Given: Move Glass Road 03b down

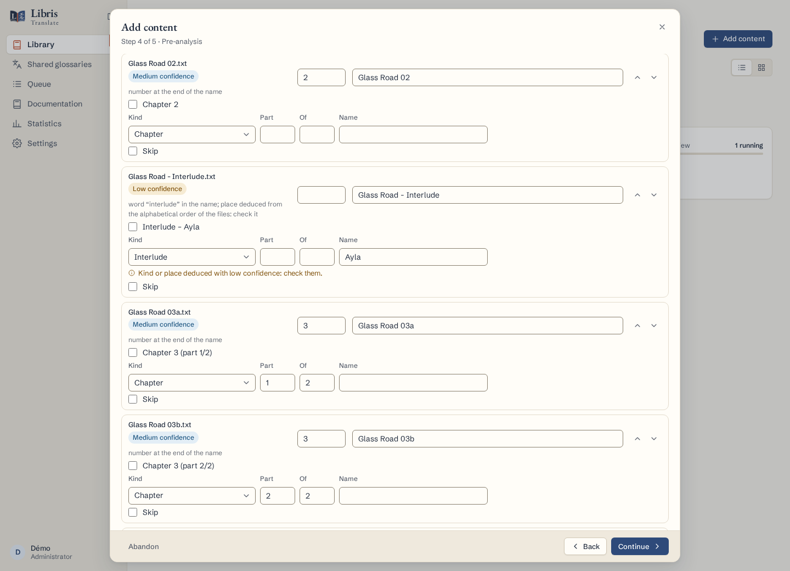Looking at the screenshot, I should click(x=654, y=439).
